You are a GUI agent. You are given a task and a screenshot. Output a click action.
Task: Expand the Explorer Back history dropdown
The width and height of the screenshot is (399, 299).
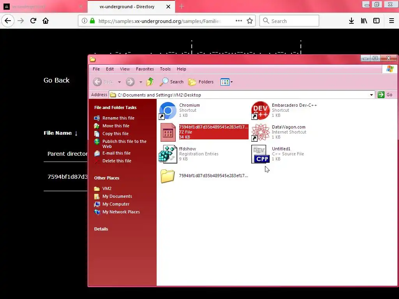(x=119, y=82)
